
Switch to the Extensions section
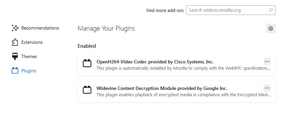(32, 42)
